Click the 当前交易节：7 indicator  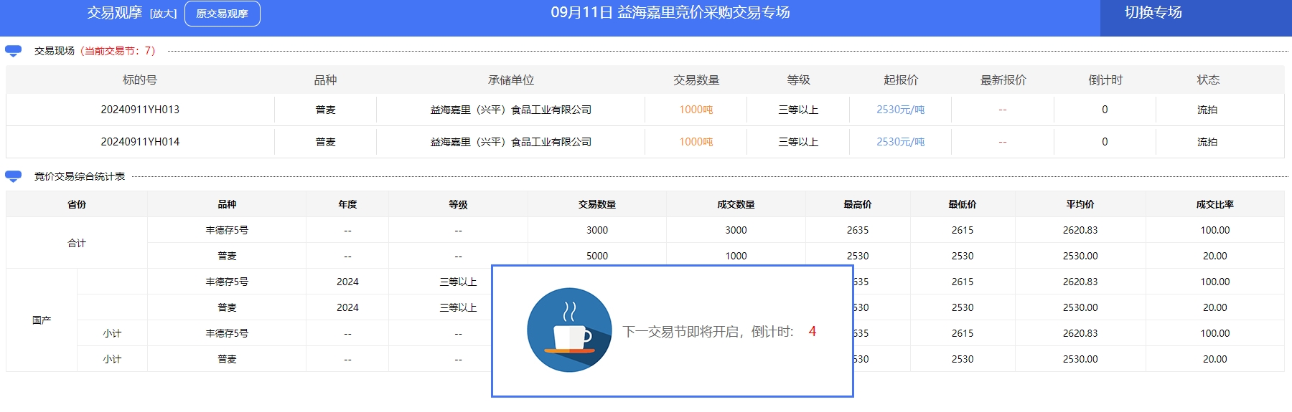[x=119, y=51]
